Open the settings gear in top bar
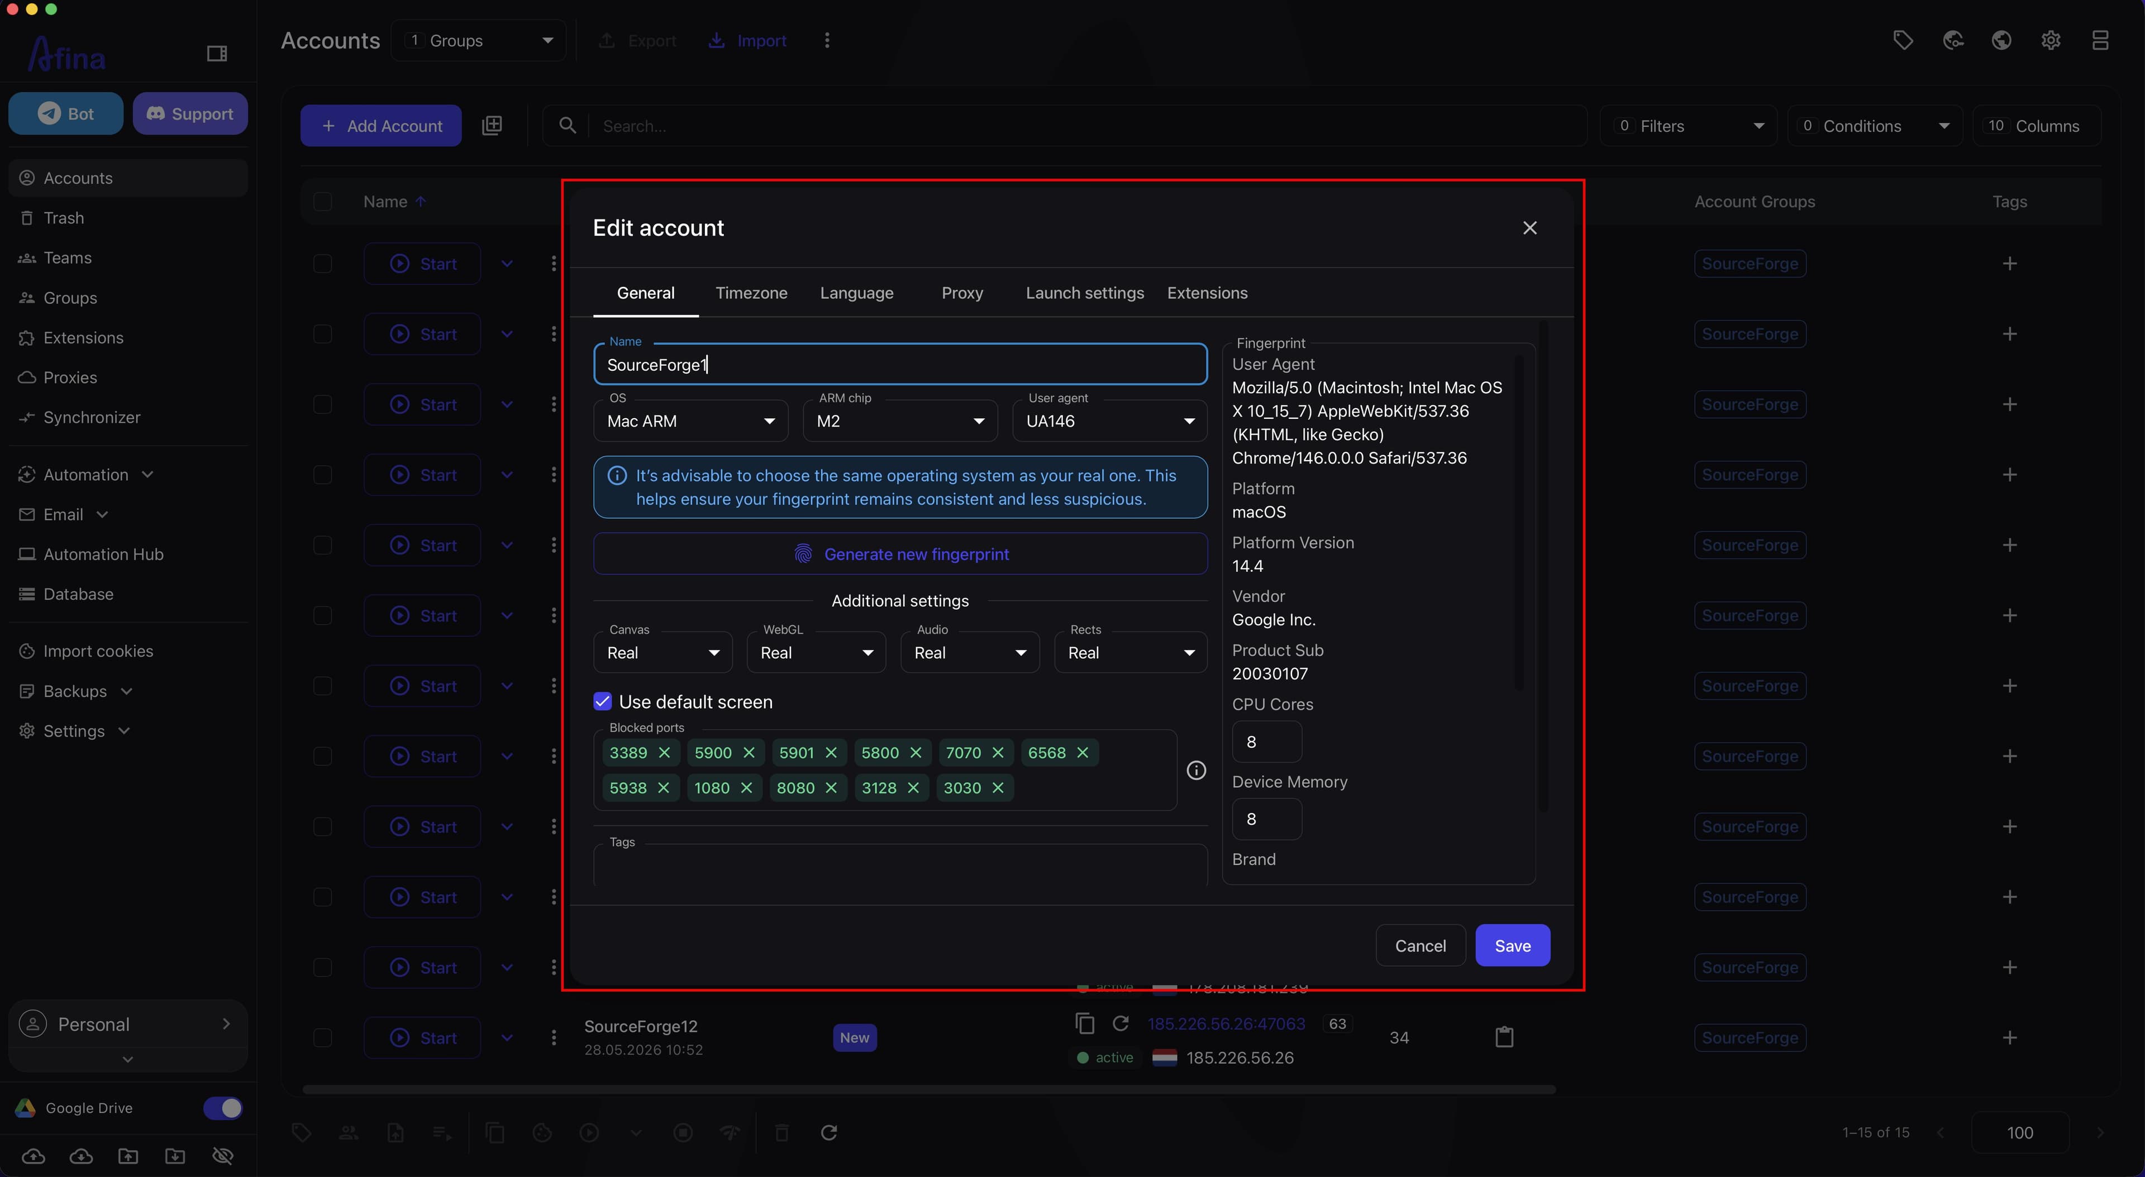This screenshot has width=2145, height=1177. click(2051, 41)
